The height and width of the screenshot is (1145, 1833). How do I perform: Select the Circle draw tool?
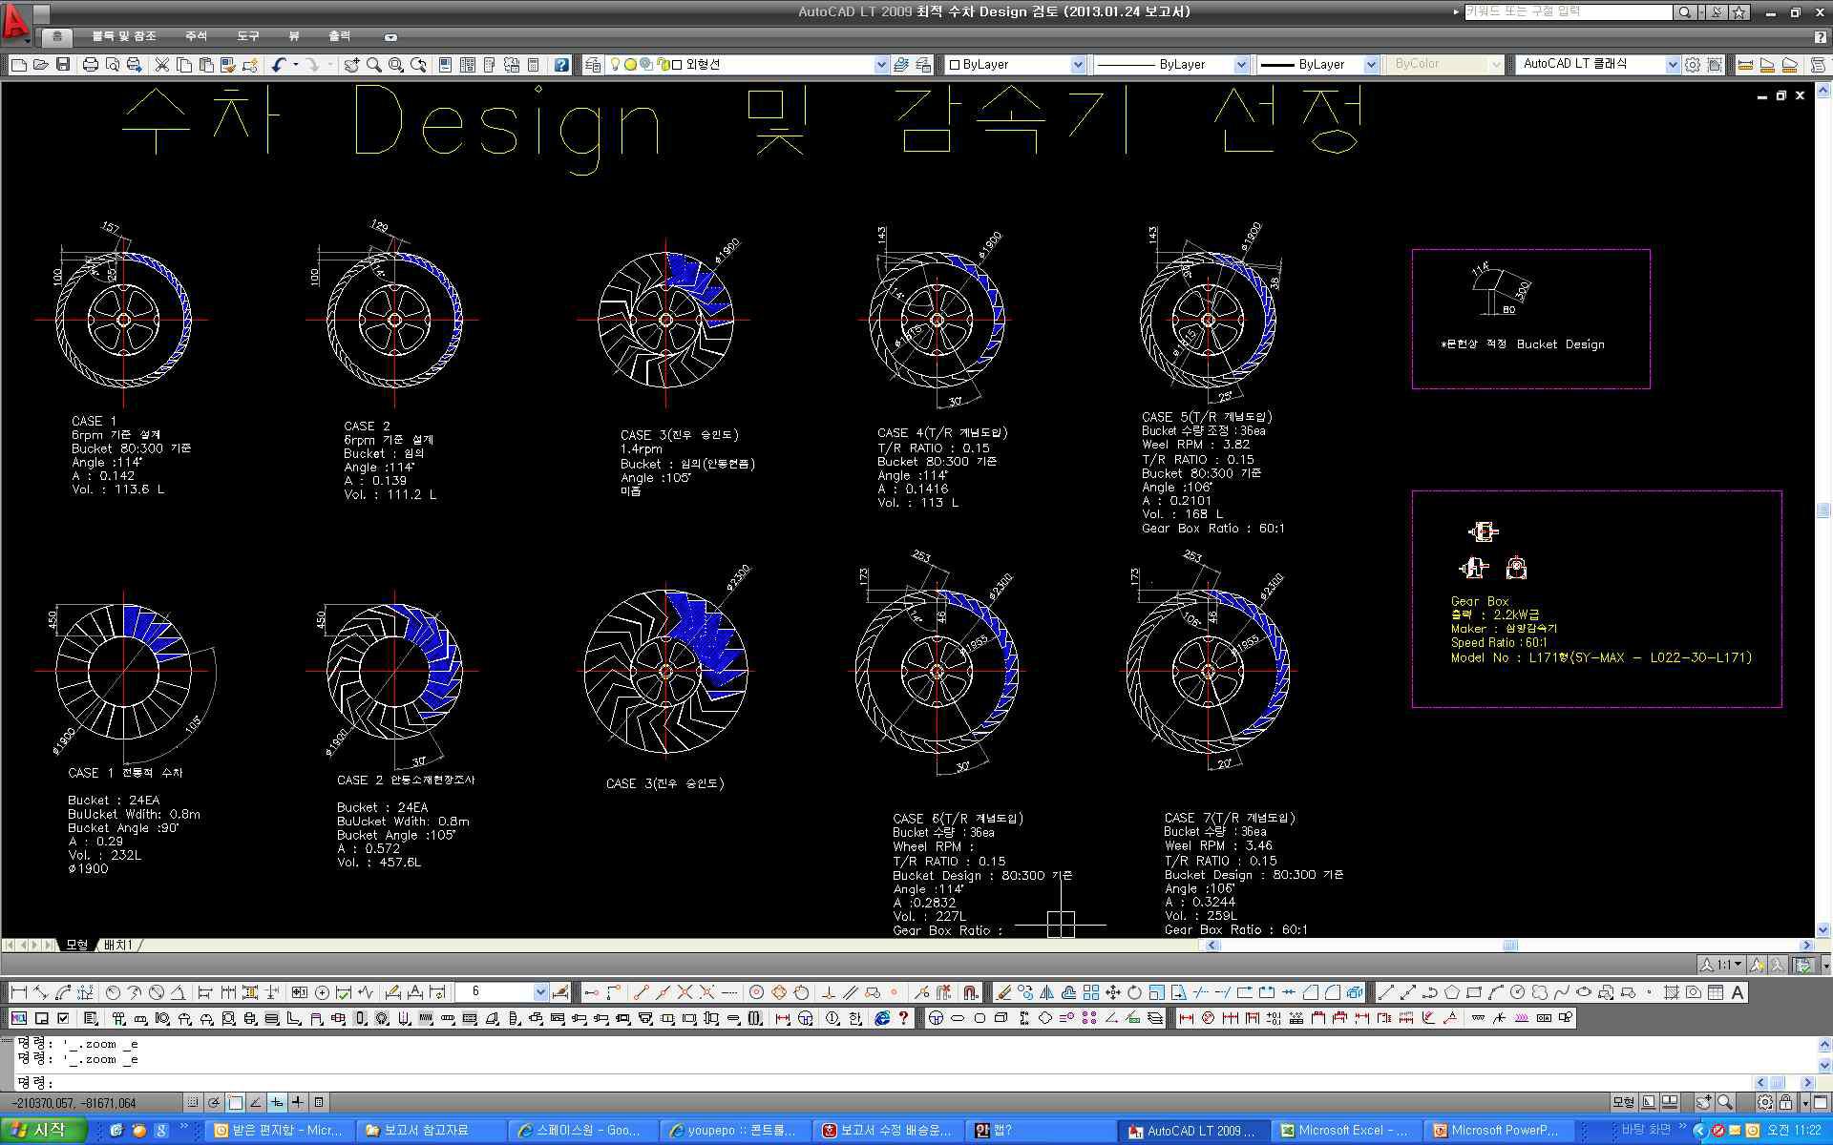(1517, 992)
